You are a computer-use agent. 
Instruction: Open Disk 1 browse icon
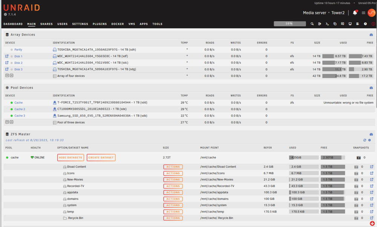coord(7,56)
